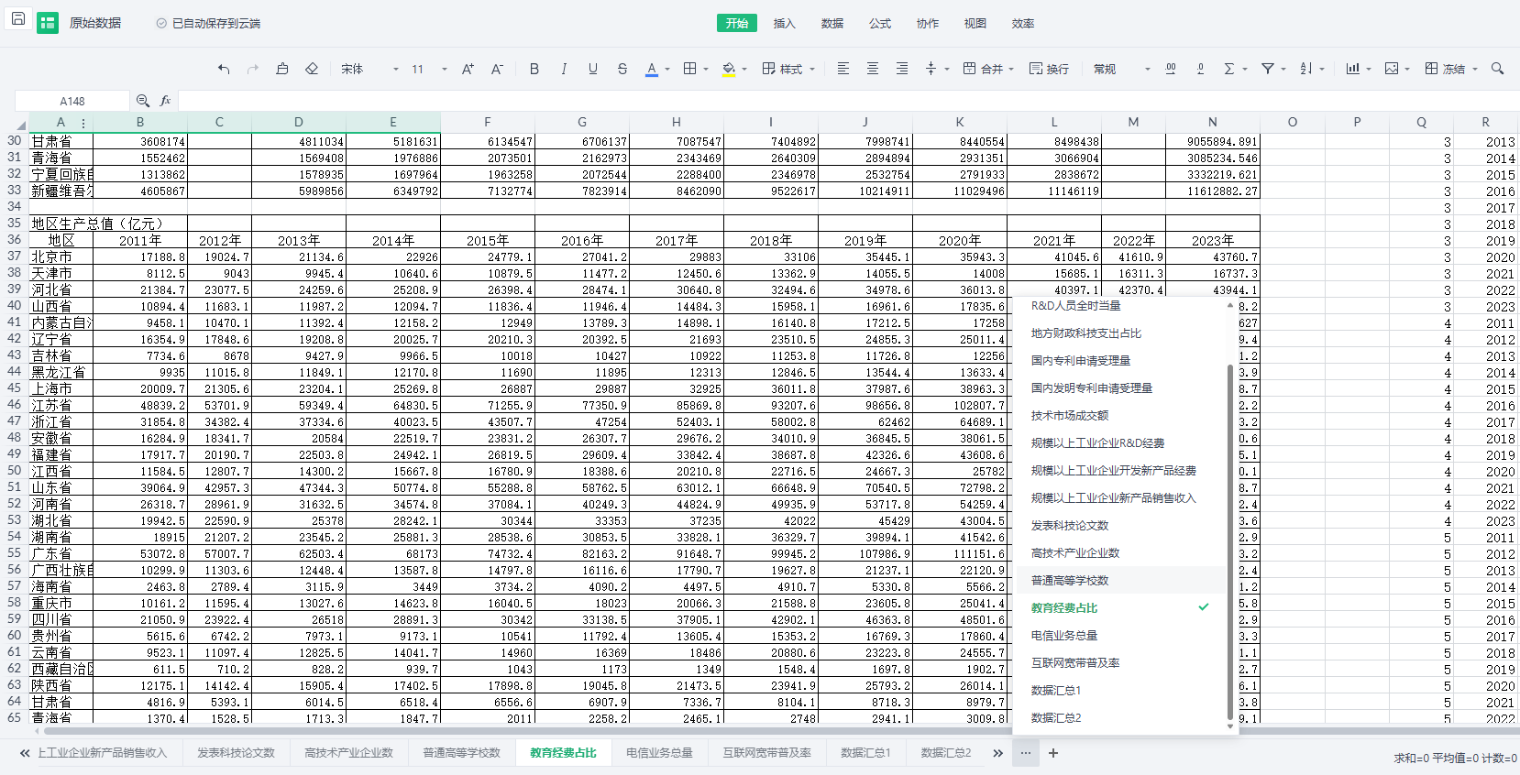The width and height of the screenshot is (1520, 775).
Task: Click the clear format eraser icon
Action: pyautogui.click(x=312, y=69)
